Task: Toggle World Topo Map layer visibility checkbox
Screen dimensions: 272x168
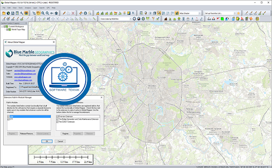Action: pyautogui.click(x=8, y=29)
